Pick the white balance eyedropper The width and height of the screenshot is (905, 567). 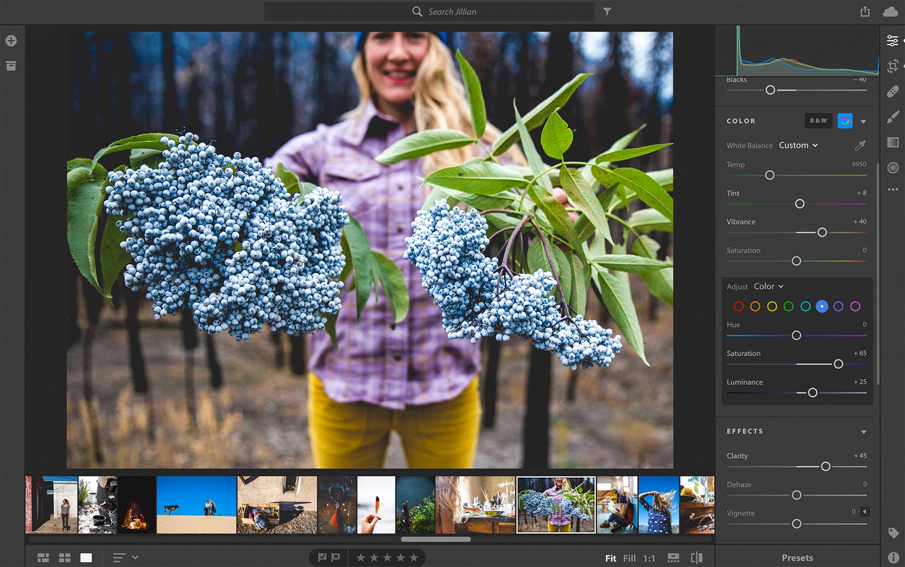(x=860, y=145)
